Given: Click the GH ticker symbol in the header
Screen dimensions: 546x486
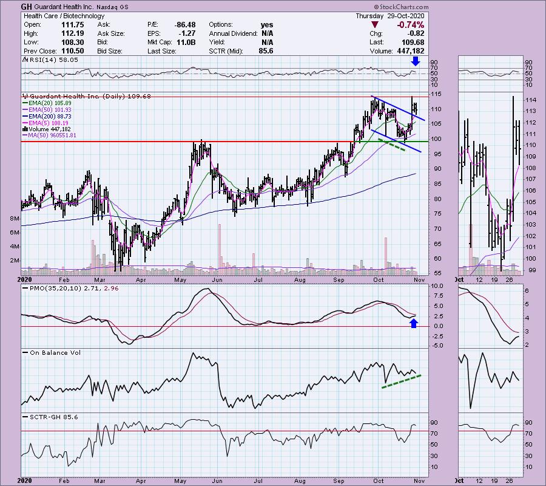Looking at the screenshot, I should [x=26, y=7].
